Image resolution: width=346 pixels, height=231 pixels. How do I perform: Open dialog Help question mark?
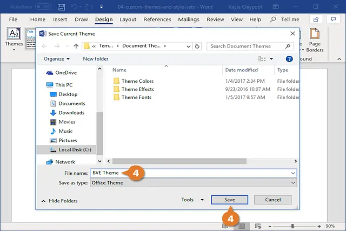coord(289,59)
